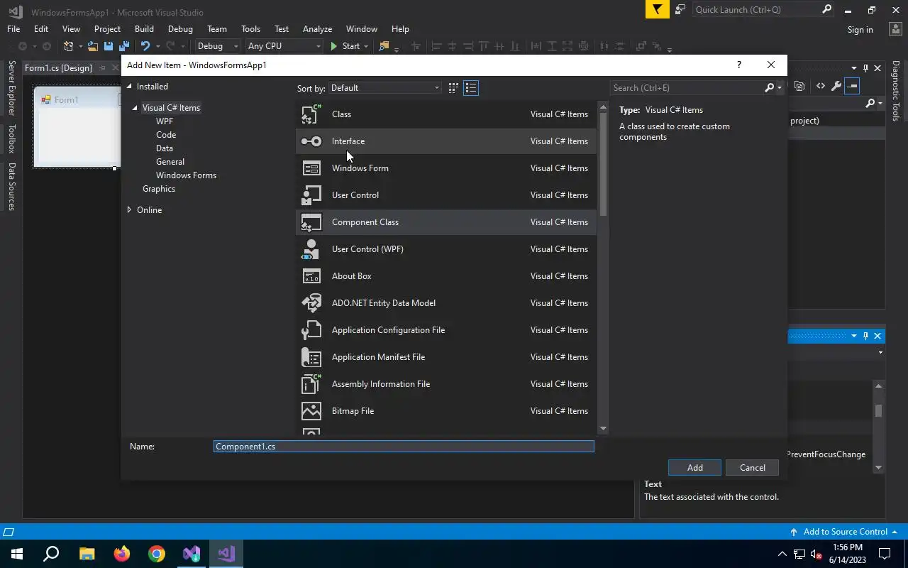908x568 pixels.
Task: Open the Solution Explorer window options dropdown
Action: [x=853, y=68]
